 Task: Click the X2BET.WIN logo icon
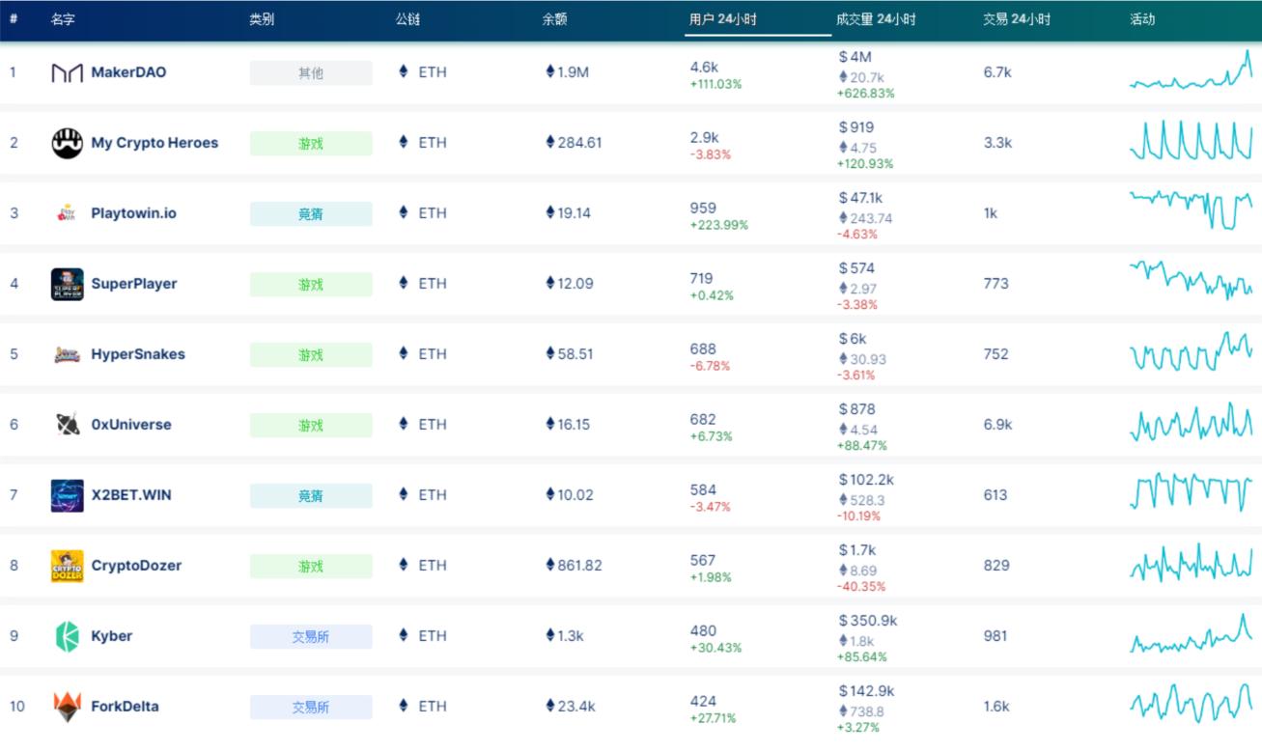point(67,495)
